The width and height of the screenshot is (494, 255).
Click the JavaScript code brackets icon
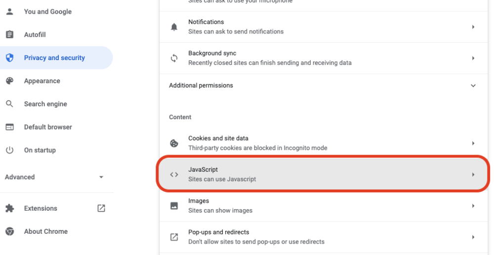click(x=174, y=175)
